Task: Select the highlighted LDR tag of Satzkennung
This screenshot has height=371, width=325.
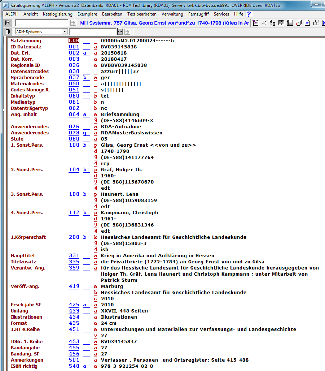Action: point(74,41)
